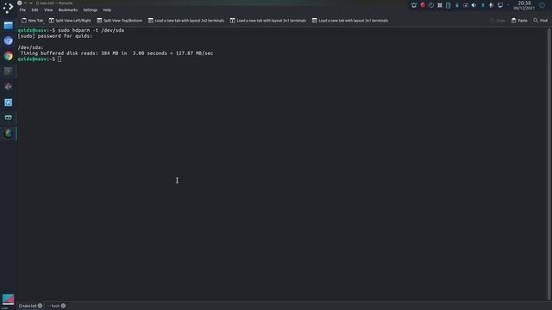
Task: Open the Bookmarks menu
Action: pos(68,9)
